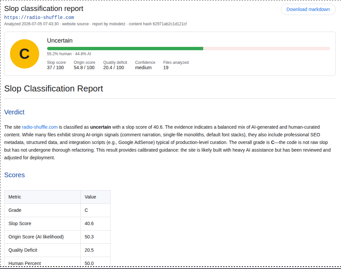
Task: Click the 50.0 human percent cell
Action: point(96,262)
